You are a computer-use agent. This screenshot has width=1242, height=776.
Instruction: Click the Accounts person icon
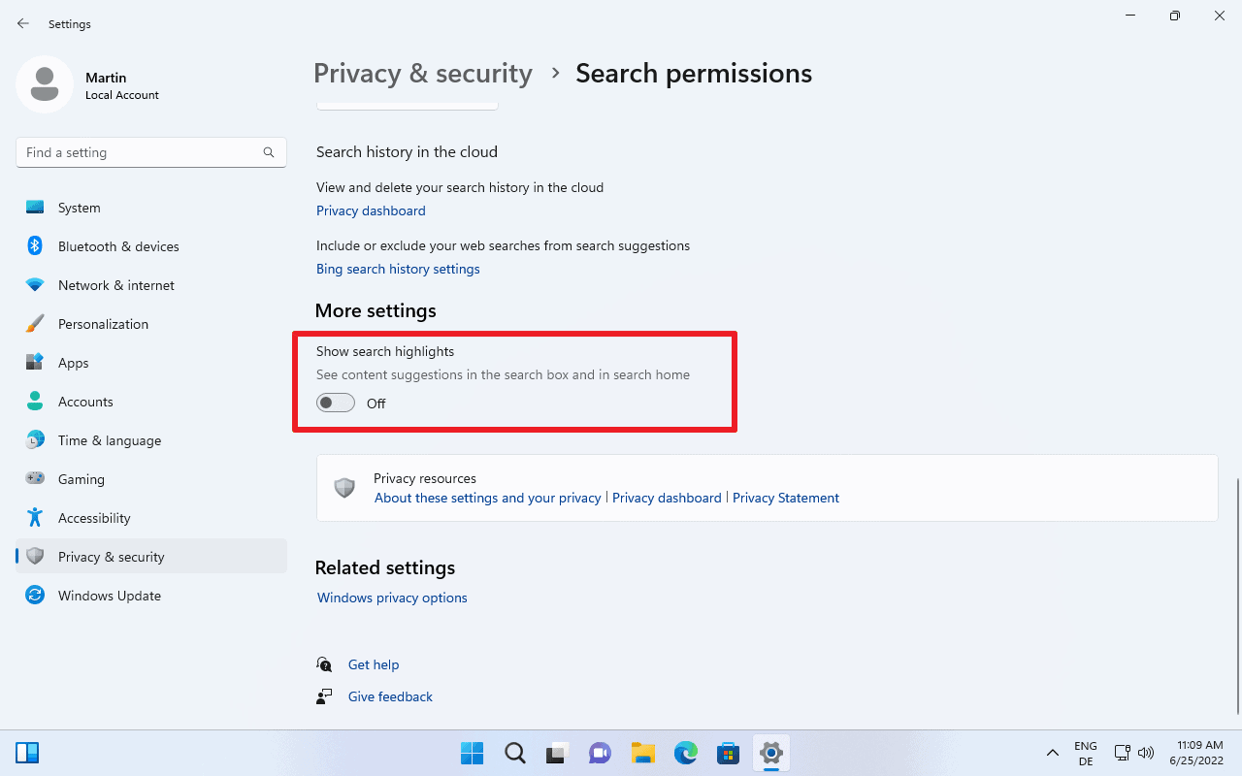pos(35,402)
